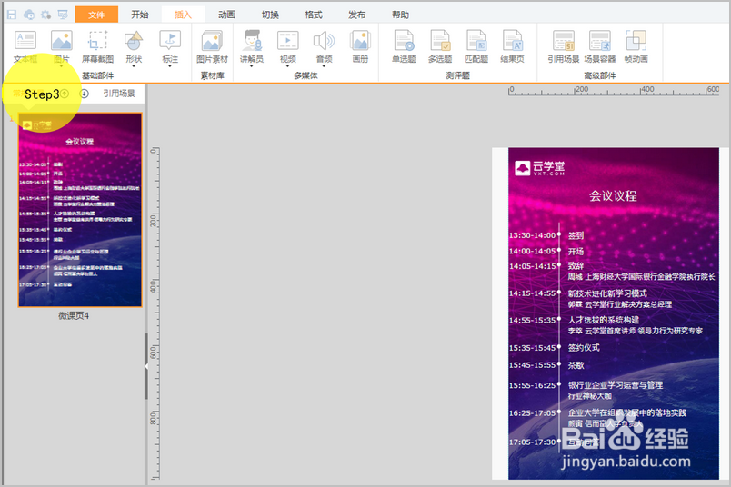Image resolution: width=731 pixels, height=487 pixels.
Task: Click the 签约仪式 agenda line
Action: click(584, 348)
